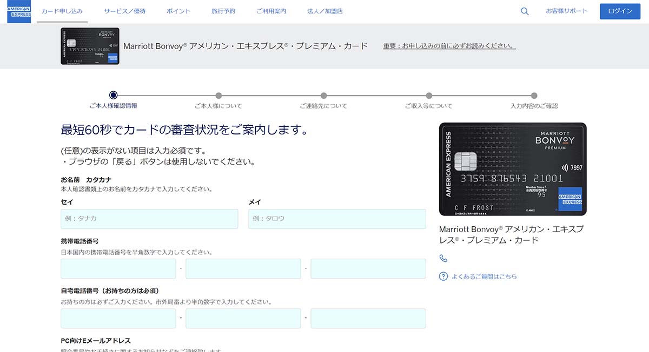Click the 自宅電話番号（お持ちの方は必須） label

[x=110, y=291]
